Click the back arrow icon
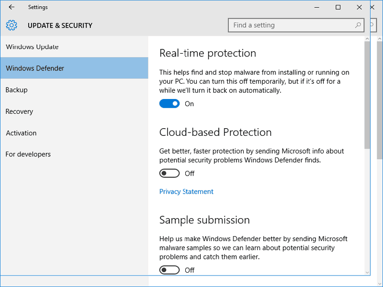383x287 pixels. [x=11, y=7]
